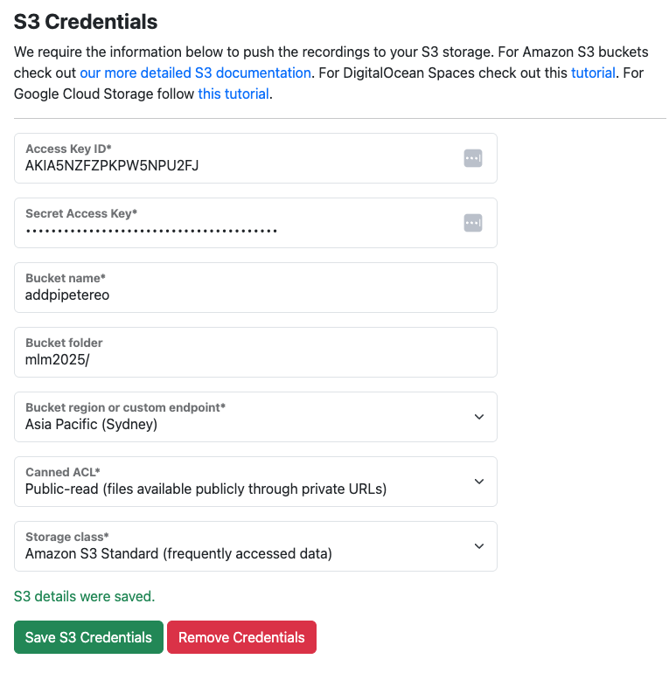Click the red Remove Credentials button
669x680 pixels.
241,637
